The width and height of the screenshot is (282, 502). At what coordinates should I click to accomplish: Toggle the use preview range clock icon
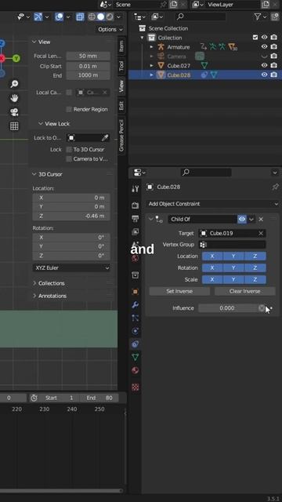[x=34, y=398]
